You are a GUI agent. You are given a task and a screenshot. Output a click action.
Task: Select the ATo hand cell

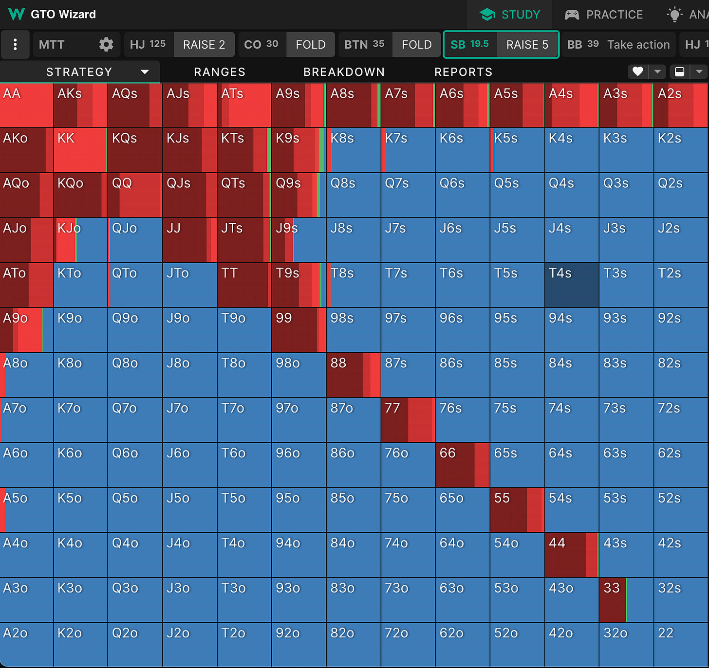pyautogui.click(x=26, y=285)
